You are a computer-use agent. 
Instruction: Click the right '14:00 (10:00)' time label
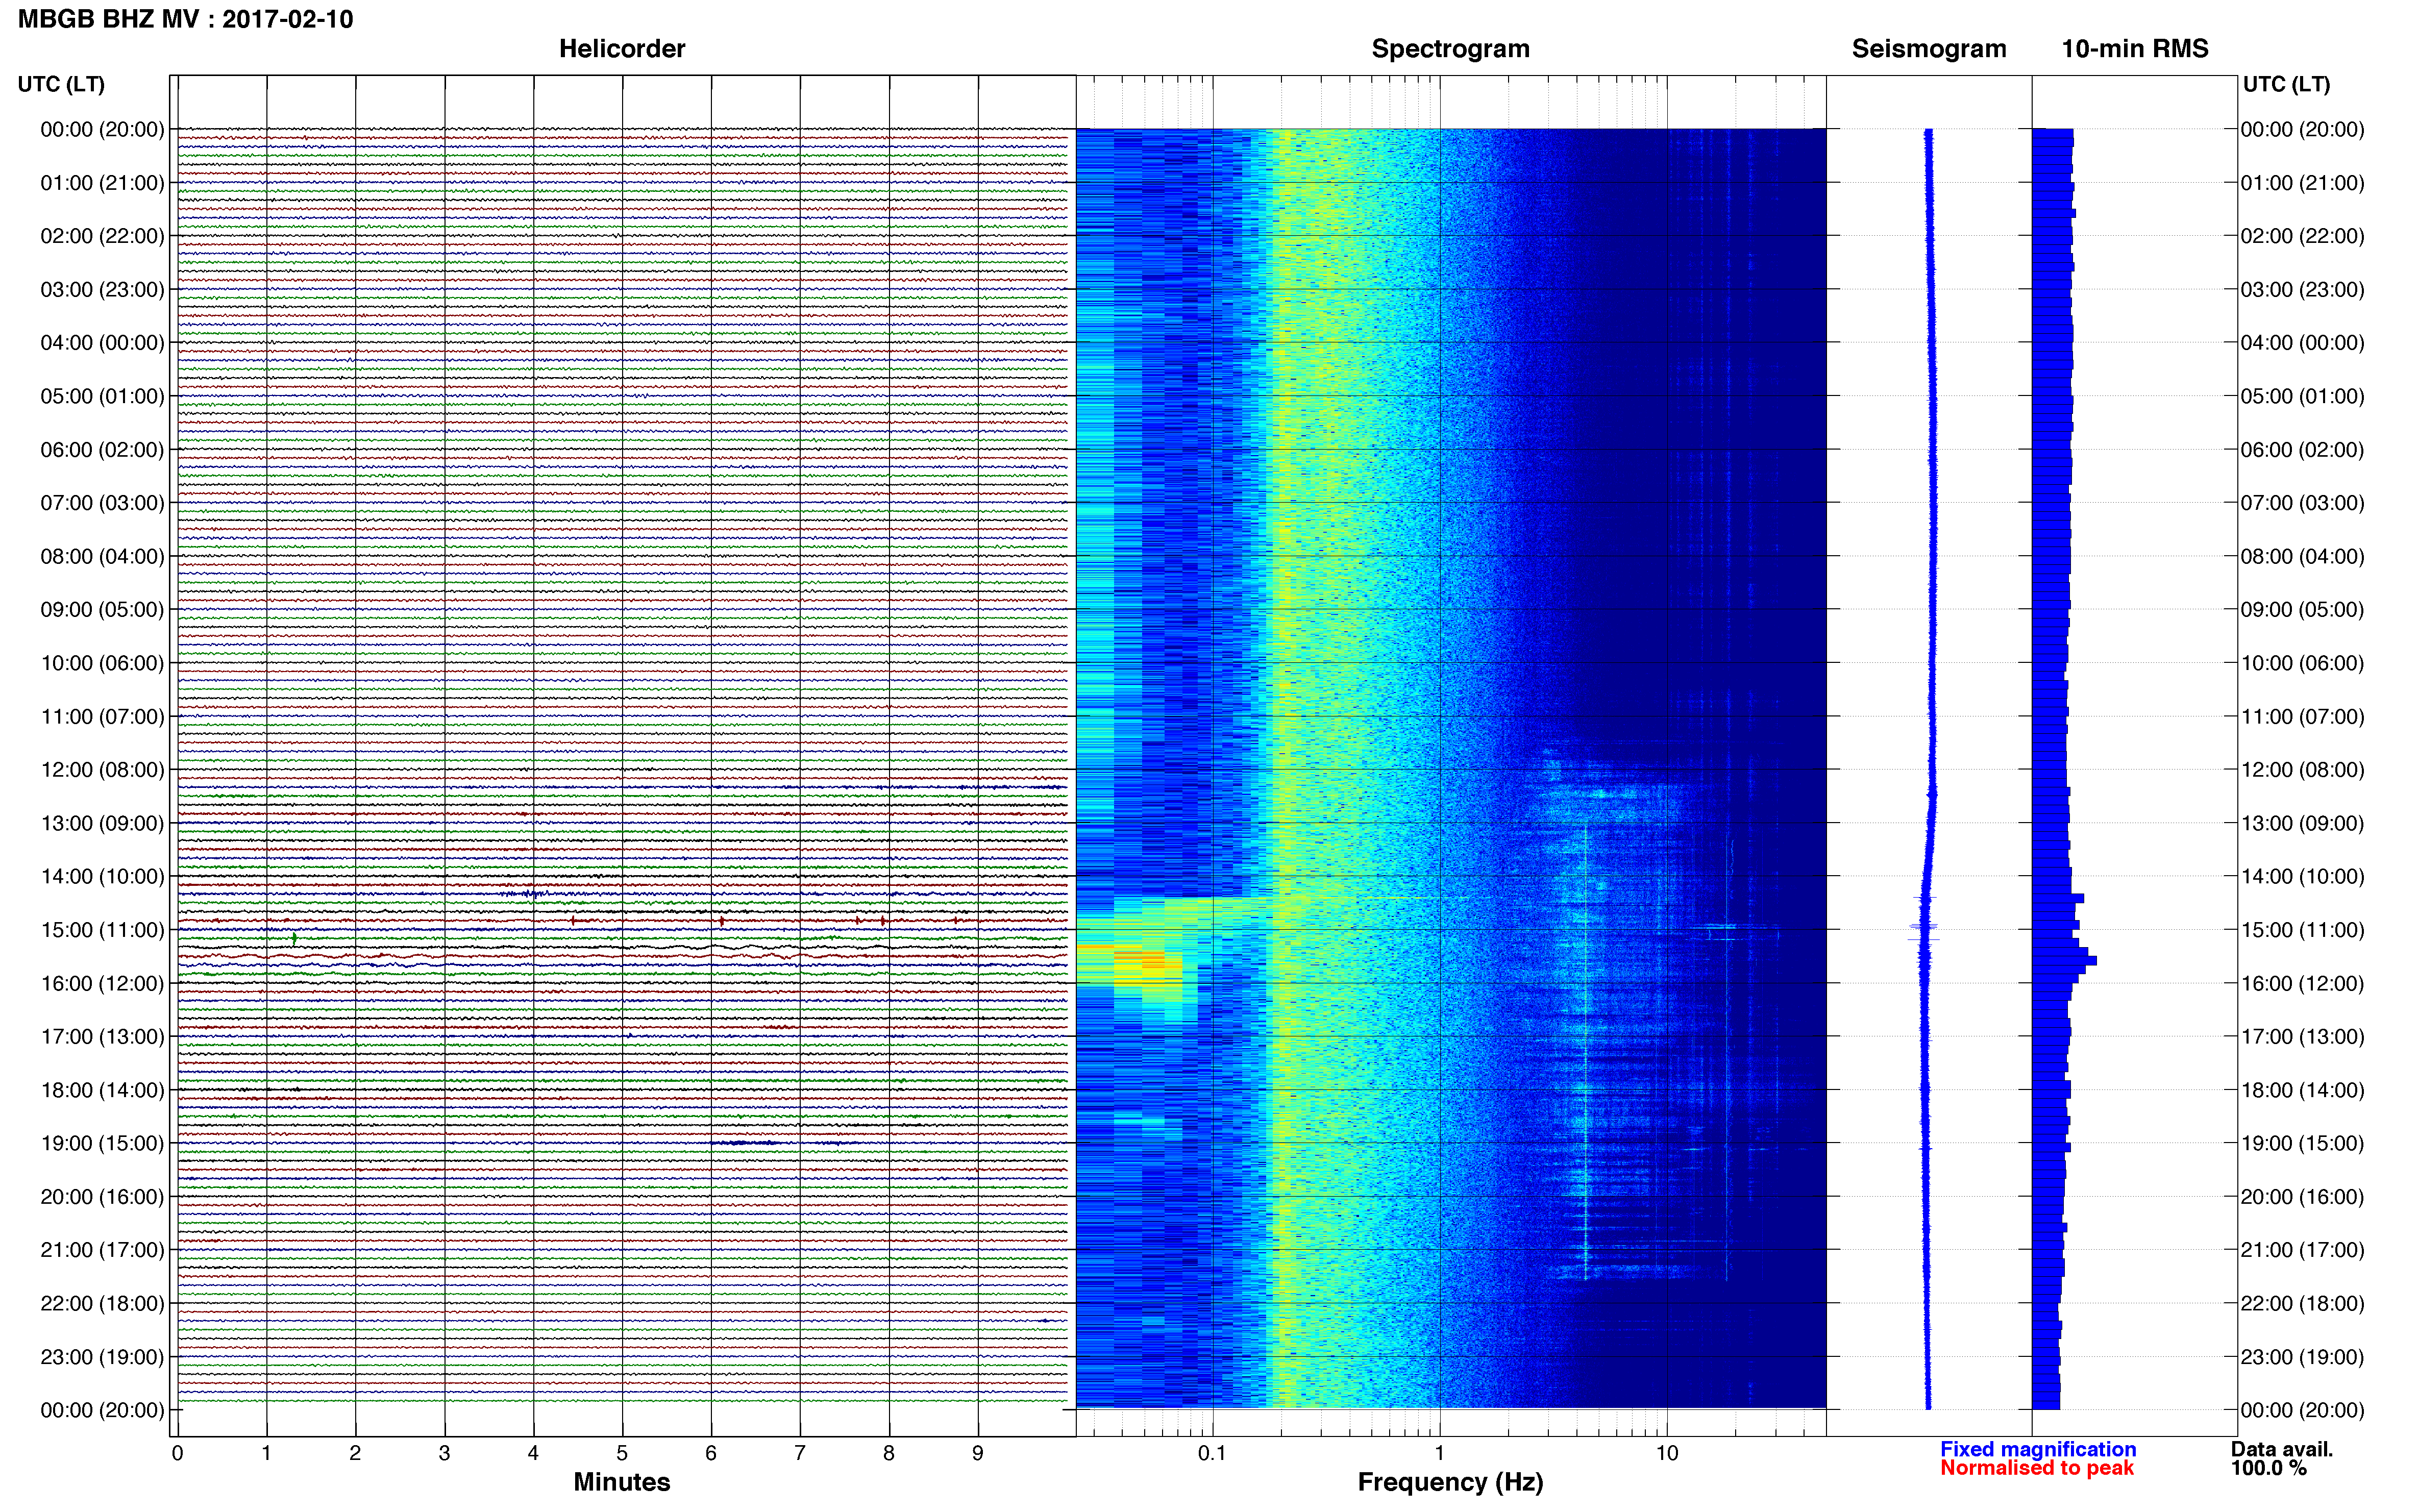point(2302,876)
